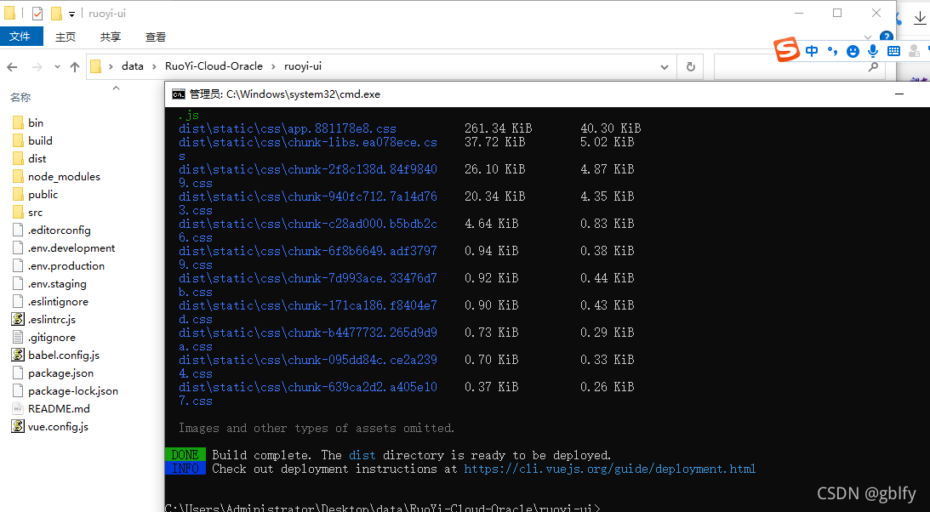Open the quick access toolbar customize dropdown
The image size is (930, 512).
point(71,14)
